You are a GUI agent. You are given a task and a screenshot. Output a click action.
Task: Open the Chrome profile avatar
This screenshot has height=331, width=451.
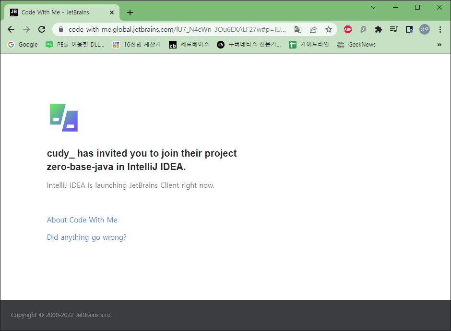[425, 29]
